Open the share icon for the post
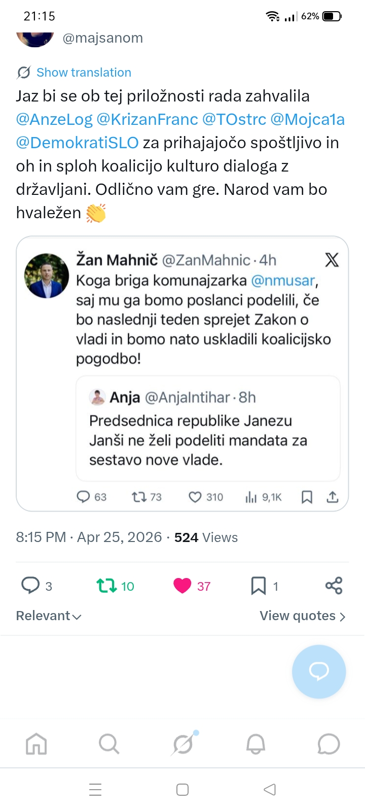This screenshot has width=365, height=812. [334, 586]
